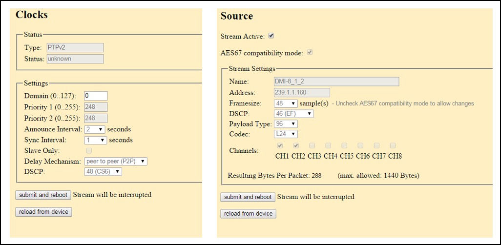Expand the Source DSCP 46 (EF) dropdown

[293, 114]
